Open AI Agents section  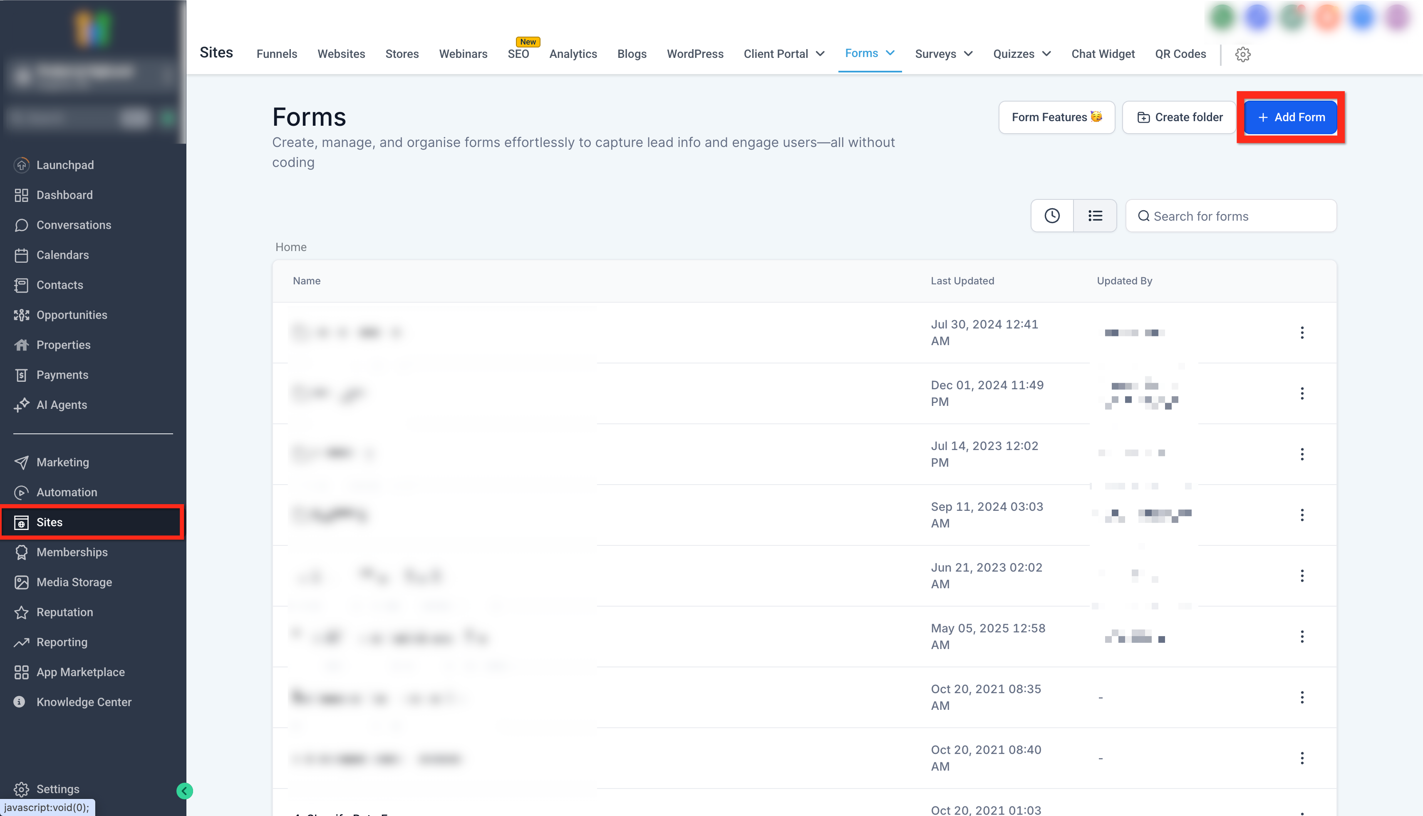[x=62, y=405]
